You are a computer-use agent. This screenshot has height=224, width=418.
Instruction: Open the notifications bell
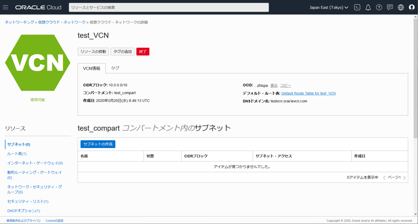368,7
